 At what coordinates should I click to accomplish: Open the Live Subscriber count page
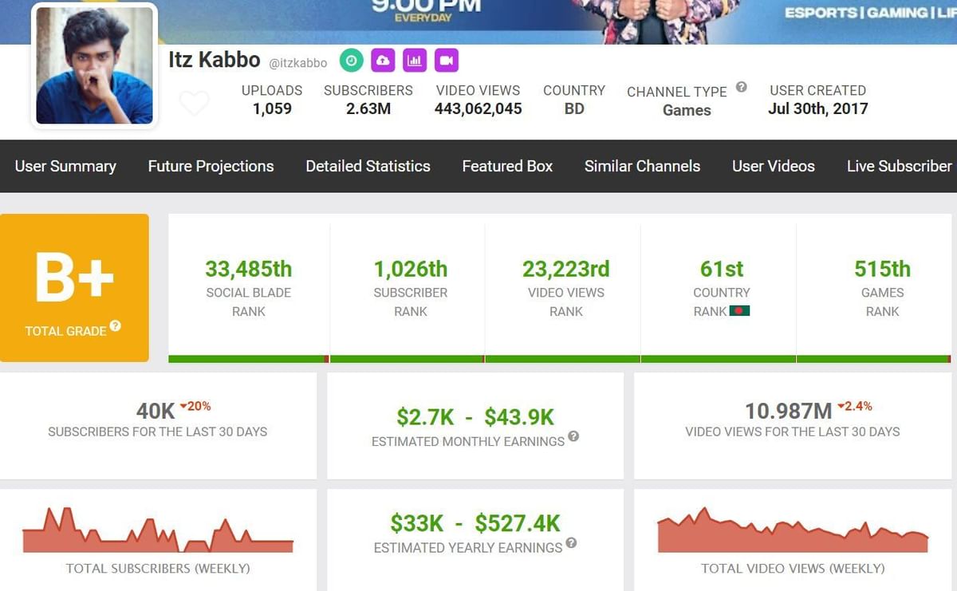tap(900, 166)
